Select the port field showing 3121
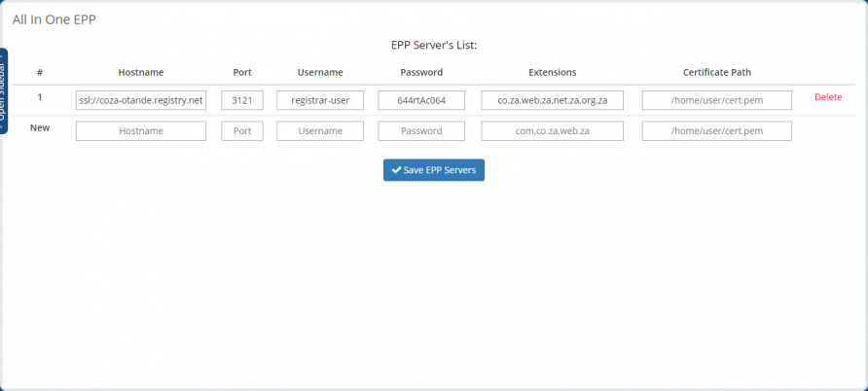Viewport: 868px width, 391px height. 242,100
